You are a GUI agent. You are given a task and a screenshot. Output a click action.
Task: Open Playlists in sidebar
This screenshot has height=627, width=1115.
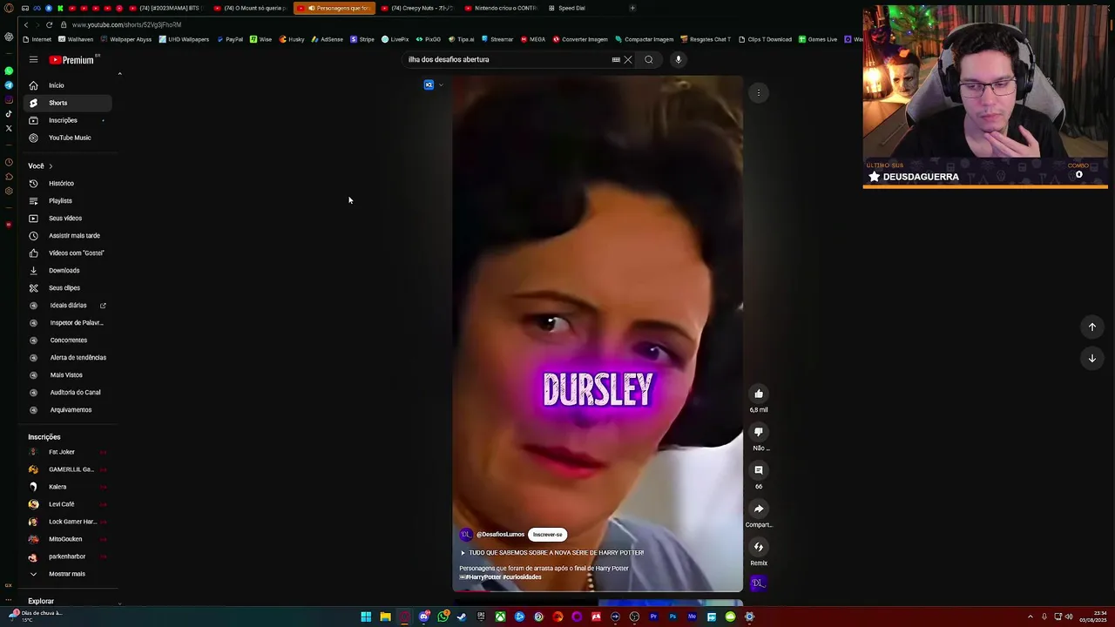68,201
